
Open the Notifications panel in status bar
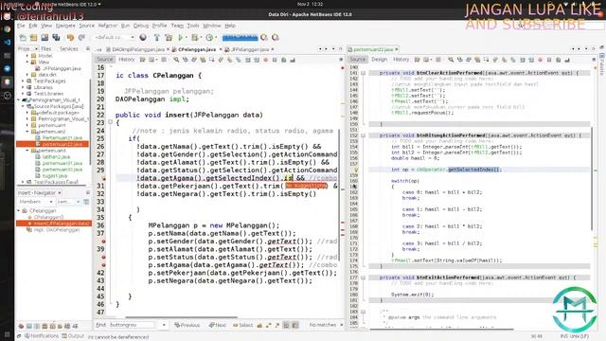pos(41,336)
